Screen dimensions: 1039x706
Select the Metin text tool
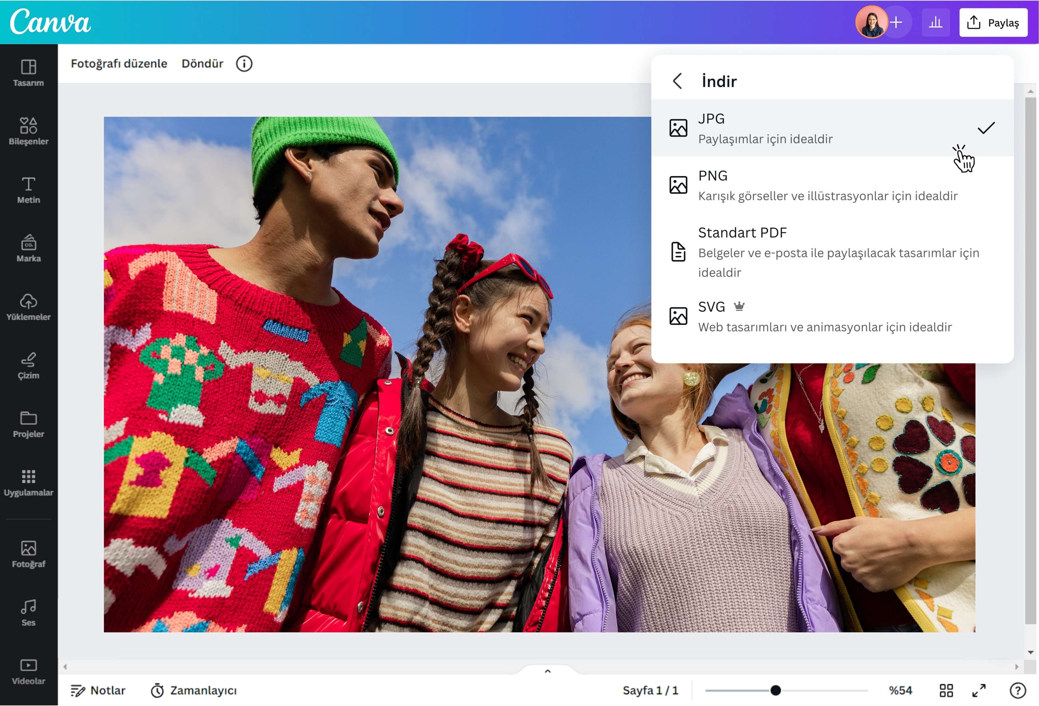[x=28, y=190]
